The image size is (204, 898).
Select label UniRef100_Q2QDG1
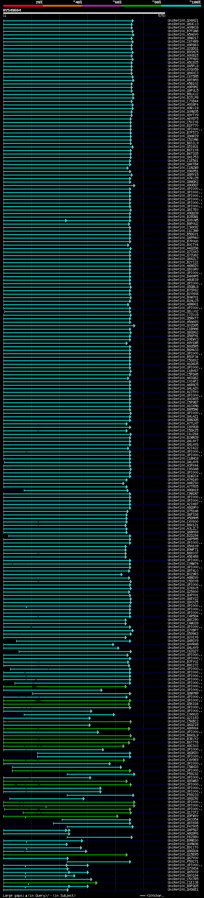[183, 48]
